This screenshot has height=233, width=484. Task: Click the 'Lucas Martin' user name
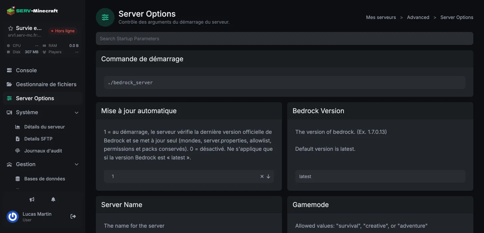pos(37,214)
